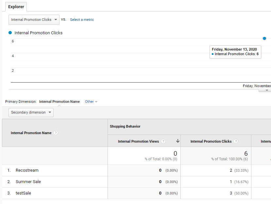The width and height of the screenshot is (271, 204).
Task: Click the sort descending arrow on Views column
Action: 178,141
